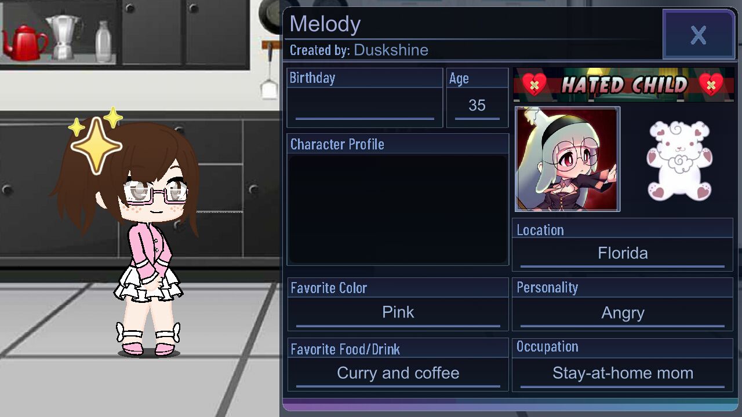Edit Favorite Food/Drink field Curry and coffee
This screenshot has height=417, width=742.
click(x=398, y=374)
